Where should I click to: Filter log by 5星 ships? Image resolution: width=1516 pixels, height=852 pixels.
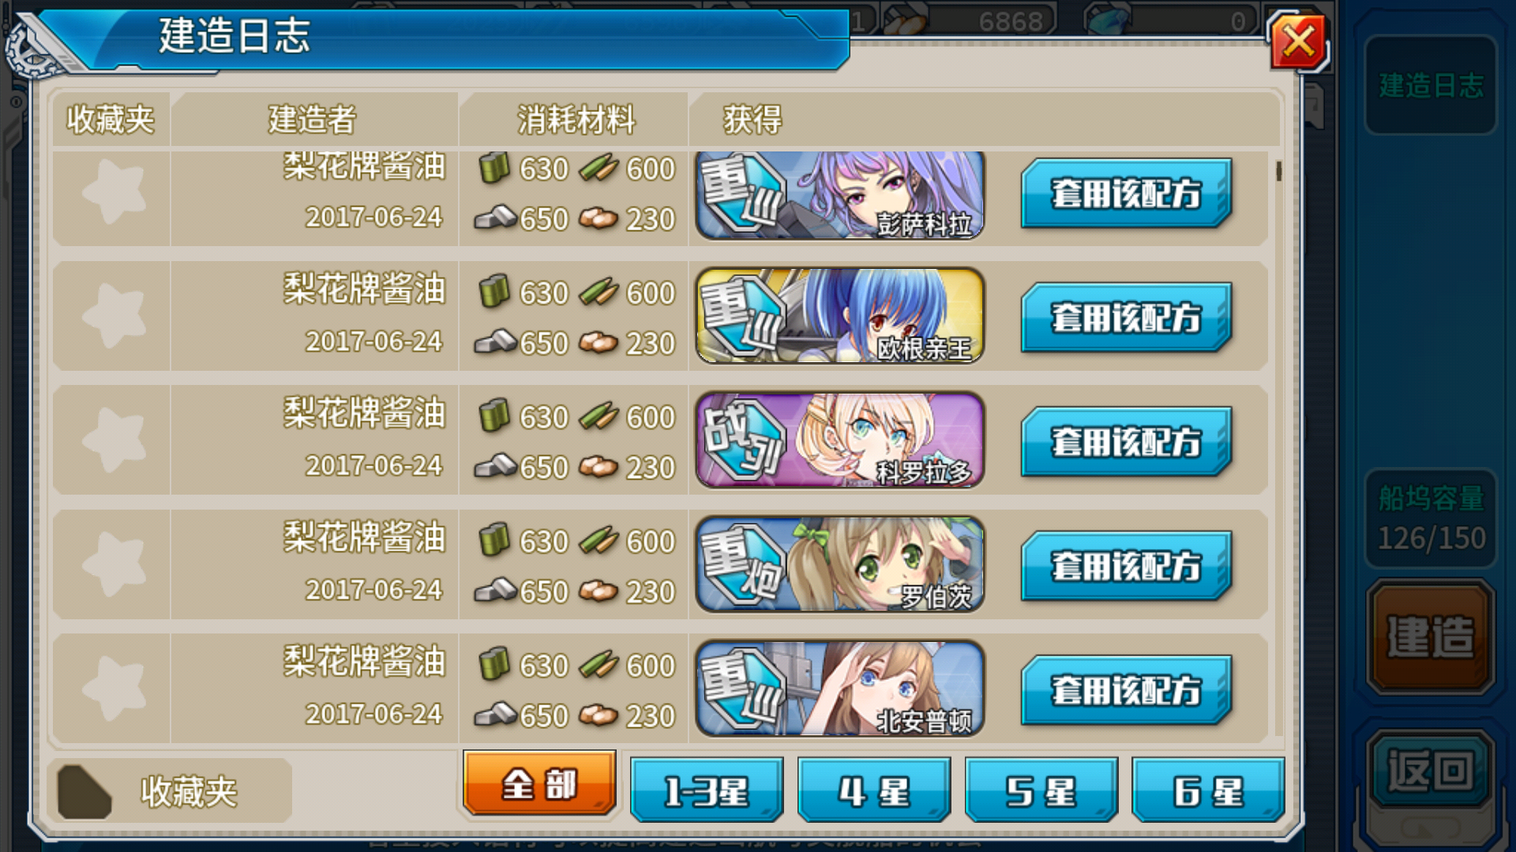click(x=1041, y=790)
